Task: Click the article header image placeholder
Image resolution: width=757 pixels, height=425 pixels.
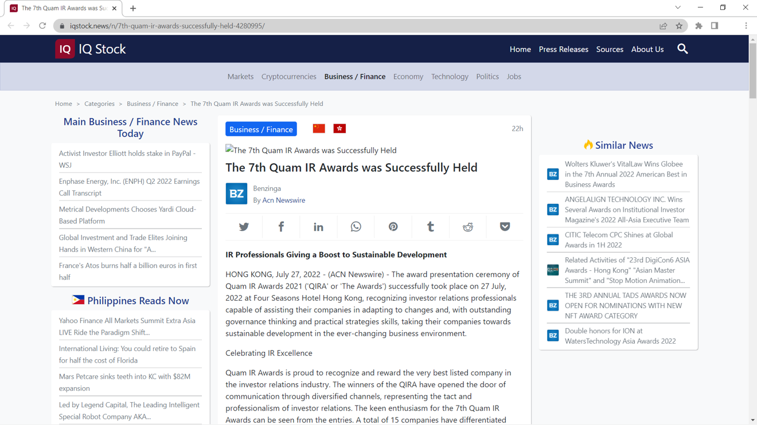Action: pos(311,150)
